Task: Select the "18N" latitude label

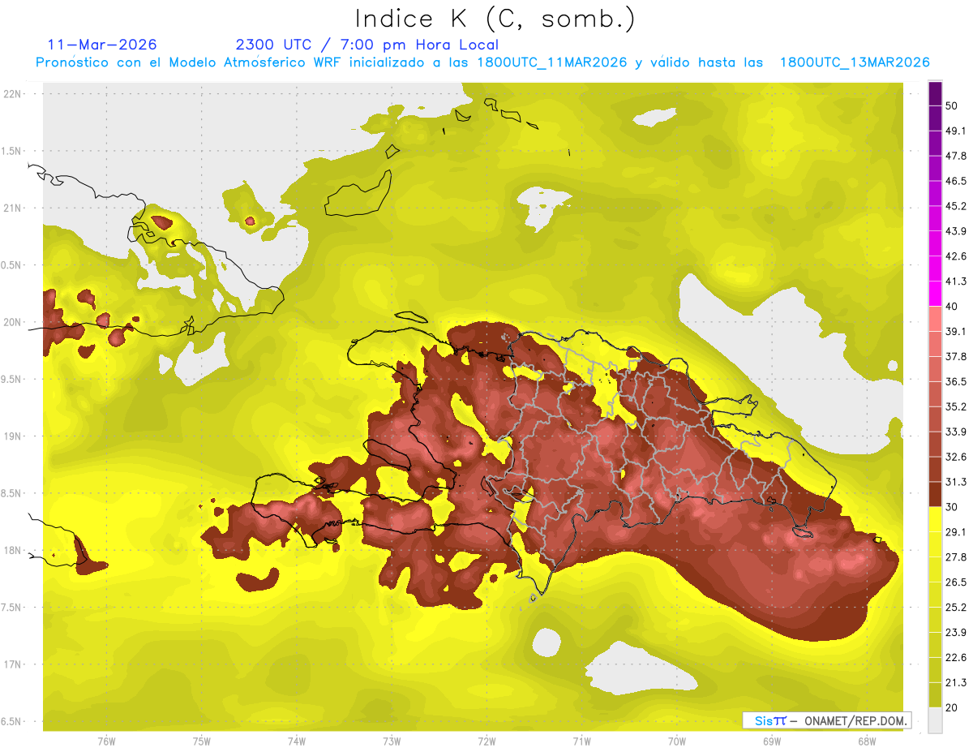Action: click(x=13, y=550)
